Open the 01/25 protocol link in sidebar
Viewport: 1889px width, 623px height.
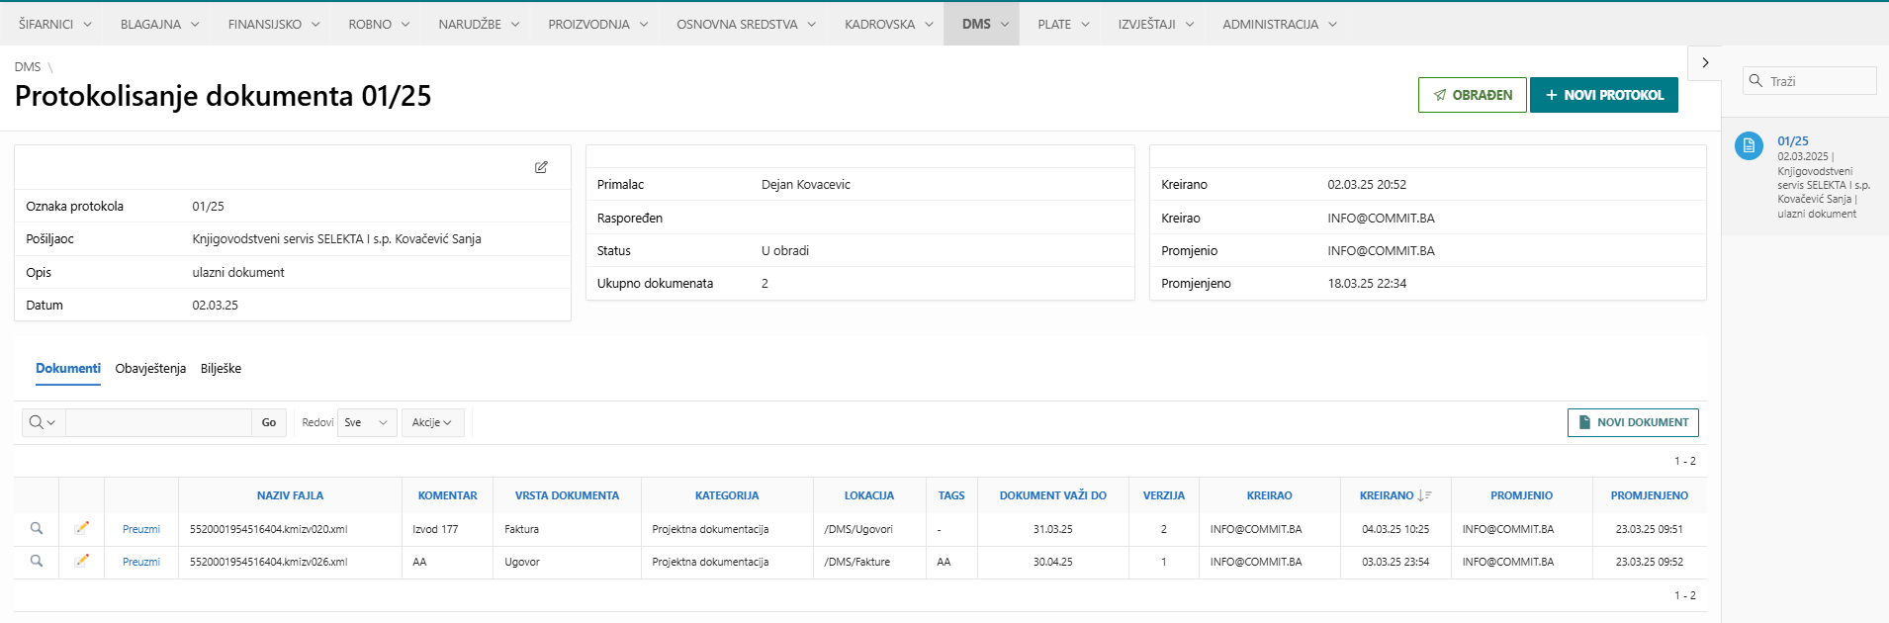pyautogui.click(x=1793, y=141)
